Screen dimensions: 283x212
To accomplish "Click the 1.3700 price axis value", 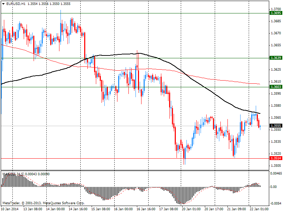I will tap(276, 9).
